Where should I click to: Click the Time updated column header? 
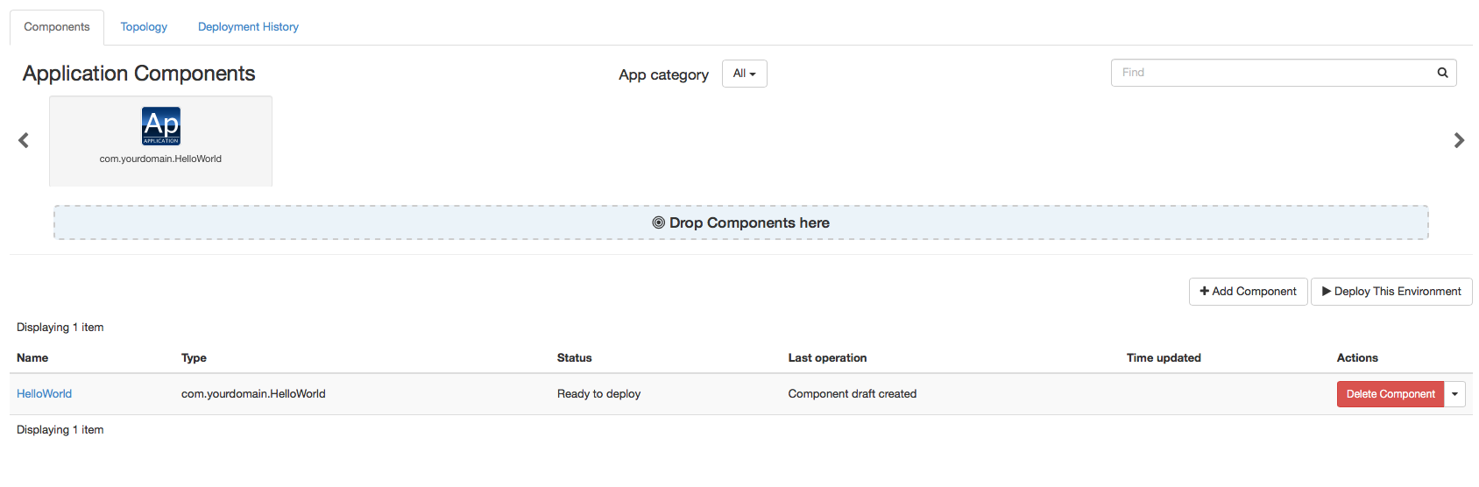(1164, 358)
